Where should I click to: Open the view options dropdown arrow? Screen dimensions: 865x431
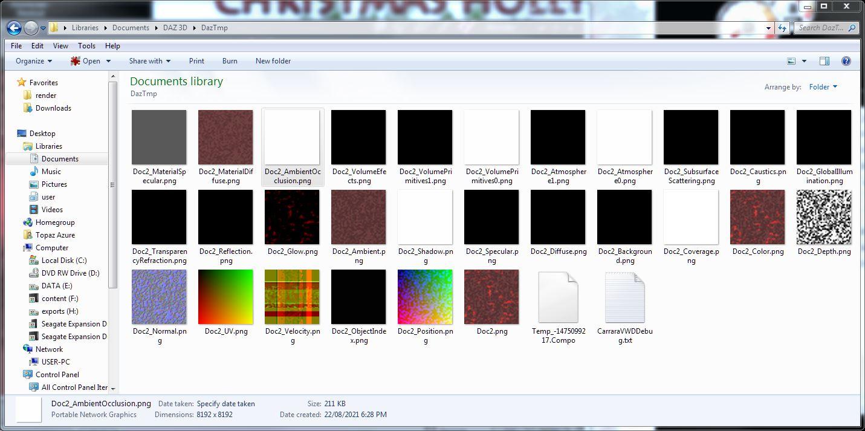(x=804, y=61)
